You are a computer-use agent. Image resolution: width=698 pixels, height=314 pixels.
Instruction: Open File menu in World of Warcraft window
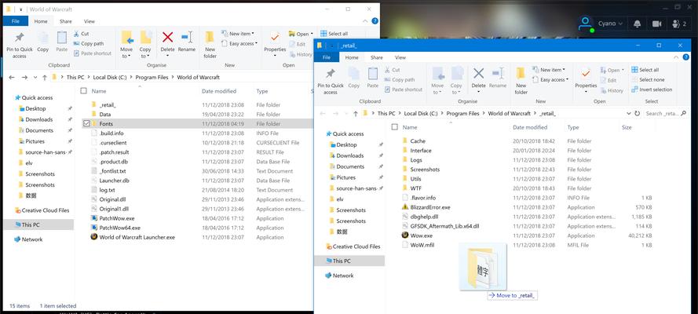[x=16, y=21]
